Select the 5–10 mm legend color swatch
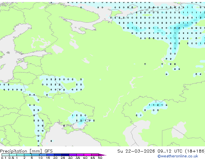 [35, 155]
